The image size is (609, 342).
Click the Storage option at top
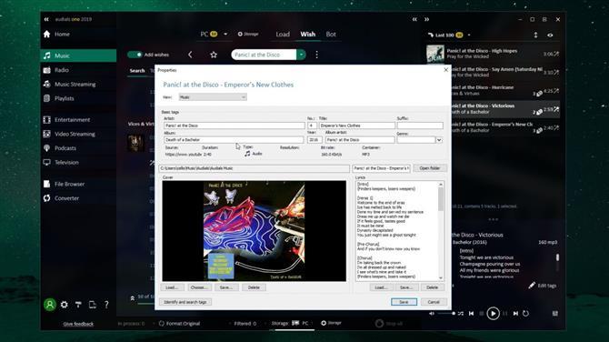[248, 35]
